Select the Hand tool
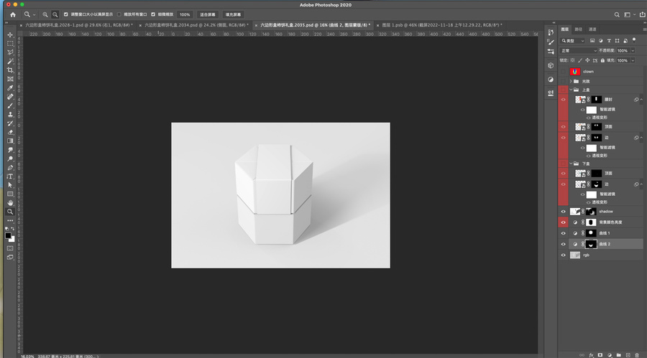This screenshot has height=358, width=647. point(10,203)
